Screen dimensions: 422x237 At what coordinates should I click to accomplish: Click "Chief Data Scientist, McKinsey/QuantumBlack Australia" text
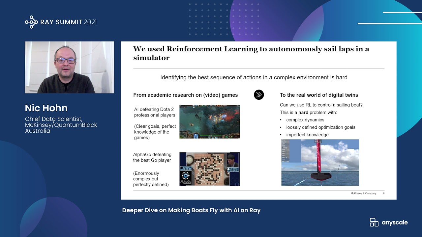pyautogui.click(x=61, y=125)
